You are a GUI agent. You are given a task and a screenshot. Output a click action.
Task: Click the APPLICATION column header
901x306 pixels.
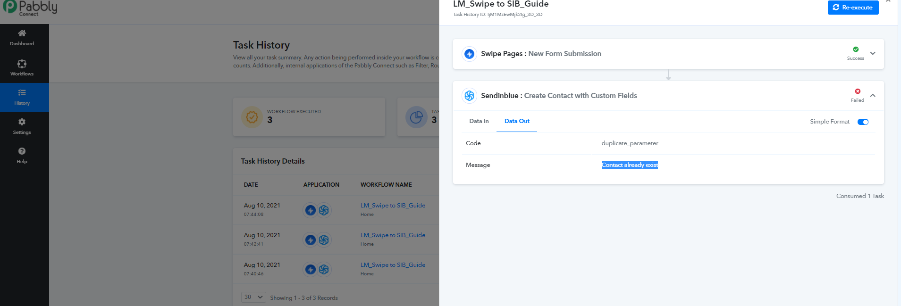click(x=321, y=185)
